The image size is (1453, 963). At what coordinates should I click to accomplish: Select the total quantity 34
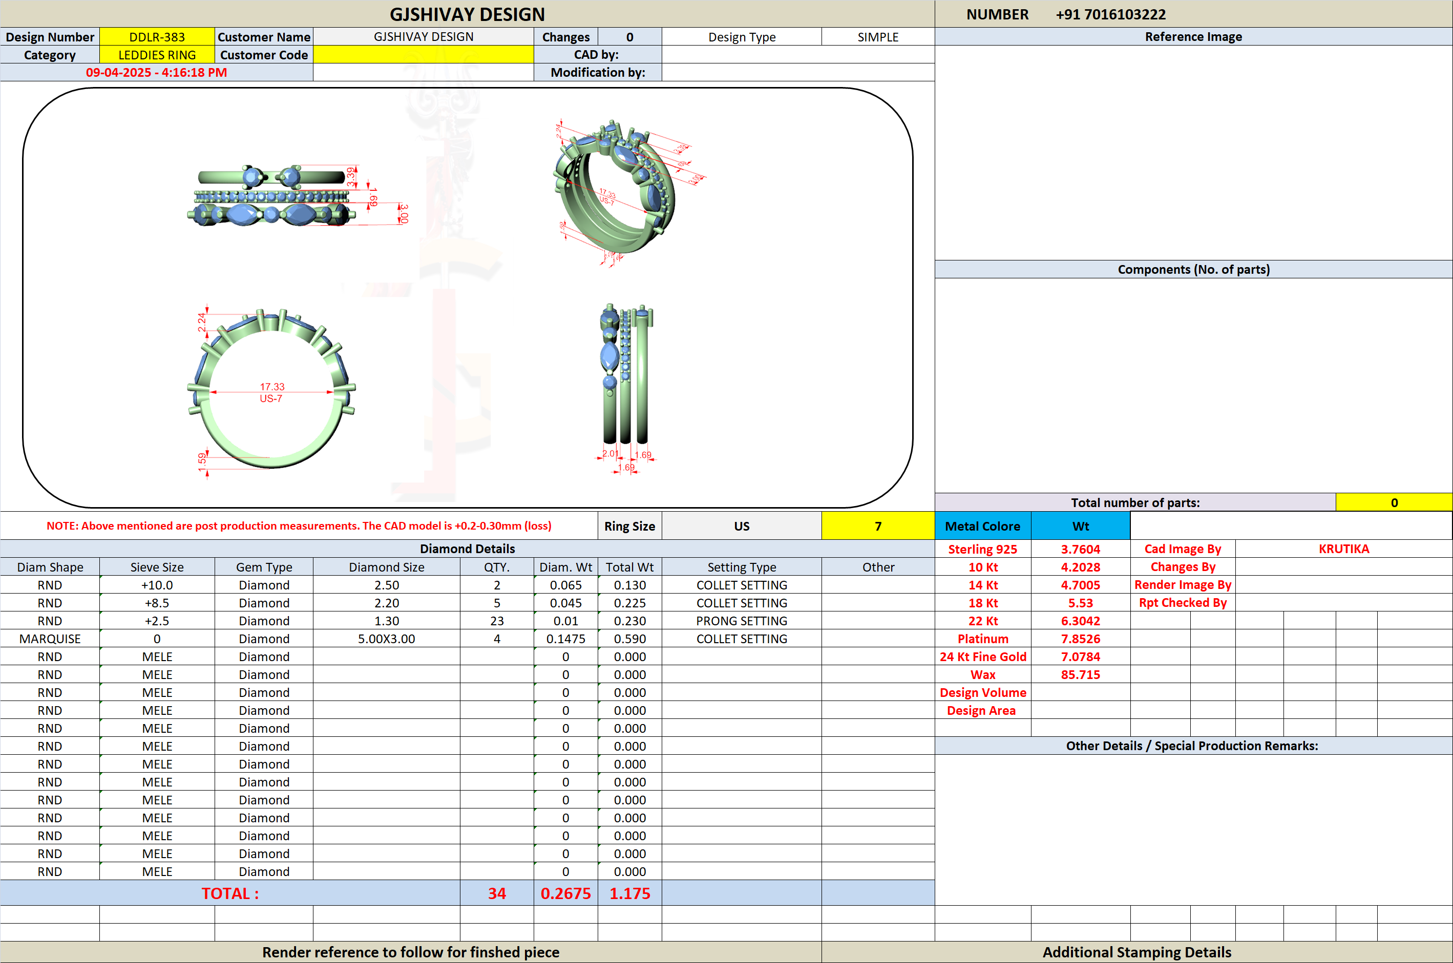coord(497,893)
